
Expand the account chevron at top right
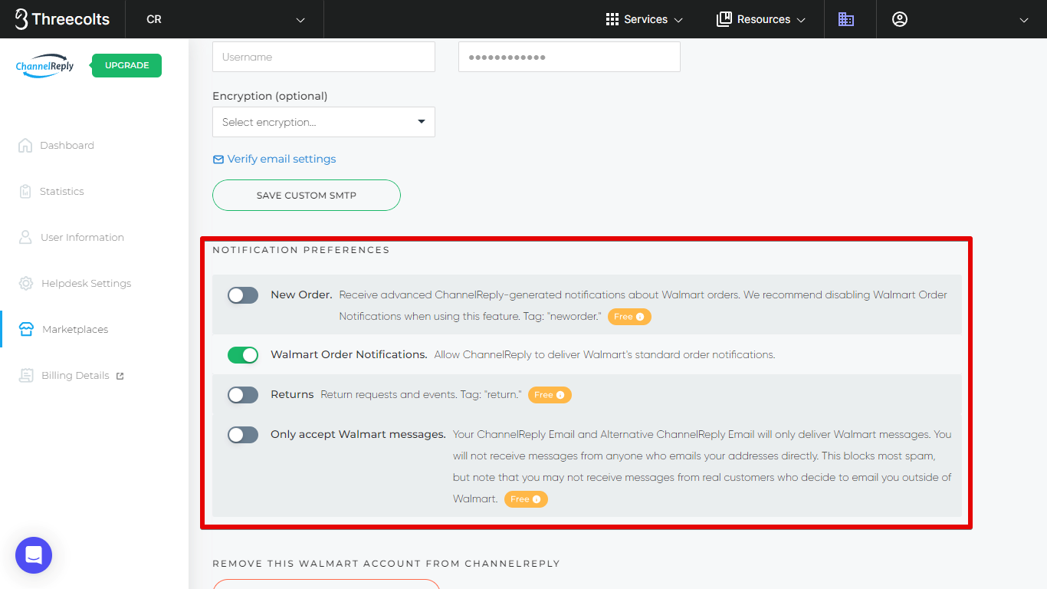coord(1024,20)
